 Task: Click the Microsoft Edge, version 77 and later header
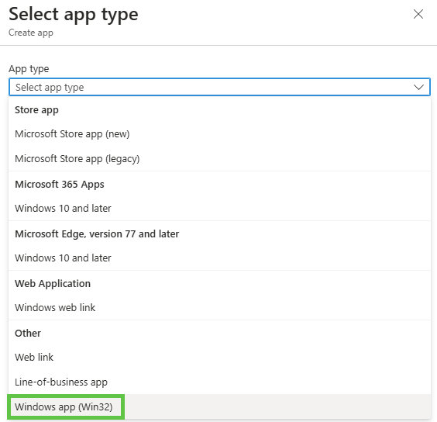click(x=97, y=234)
